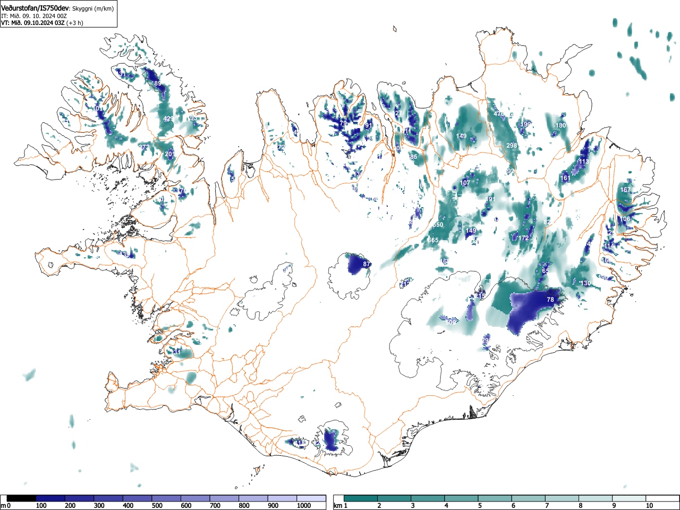Click the 6–7 km teal legend swatch
The height and width of the screenshot is (510, 680).
point(528,498)
